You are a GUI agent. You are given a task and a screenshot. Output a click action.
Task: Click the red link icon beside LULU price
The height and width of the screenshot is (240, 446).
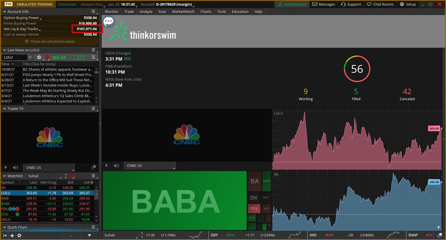47,57
